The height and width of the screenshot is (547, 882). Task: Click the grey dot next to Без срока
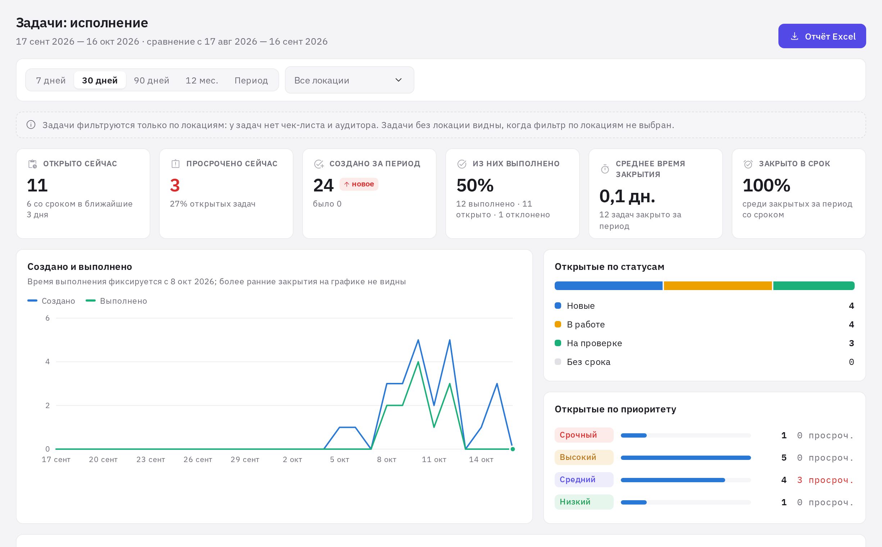558,362
